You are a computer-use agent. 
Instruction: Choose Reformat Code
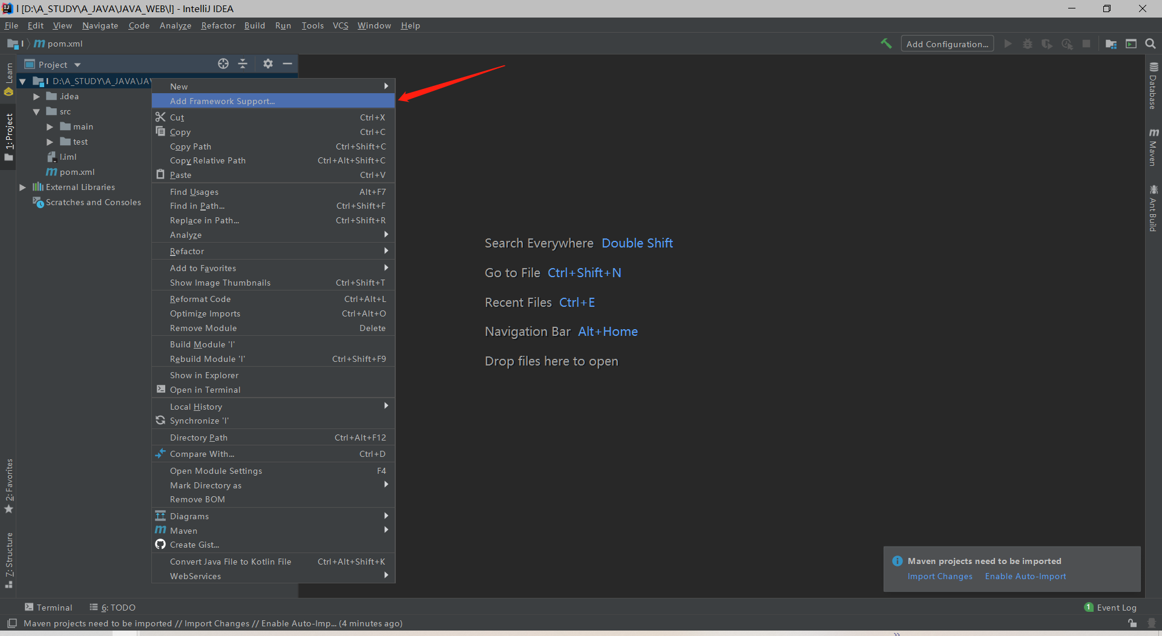273,299
